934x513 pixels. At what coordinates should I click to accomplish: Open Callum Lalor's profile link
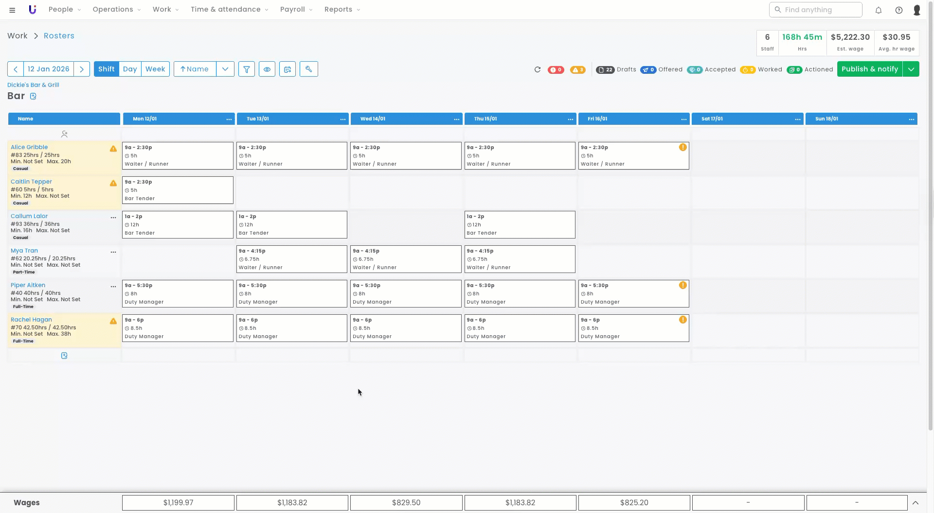pyautogui.click(x=29, y=216)
